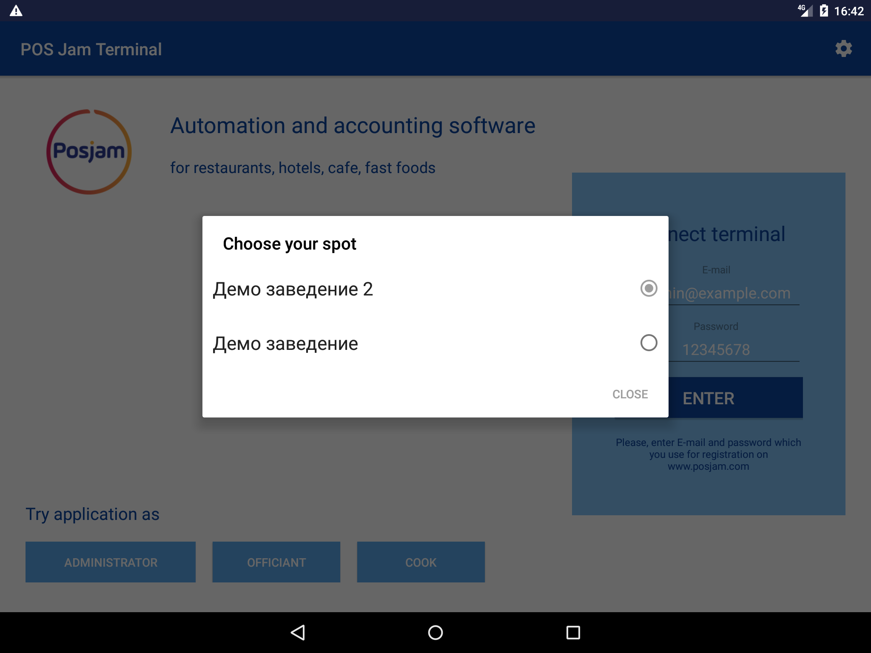Click the Password input field

[x=715, y=349]
